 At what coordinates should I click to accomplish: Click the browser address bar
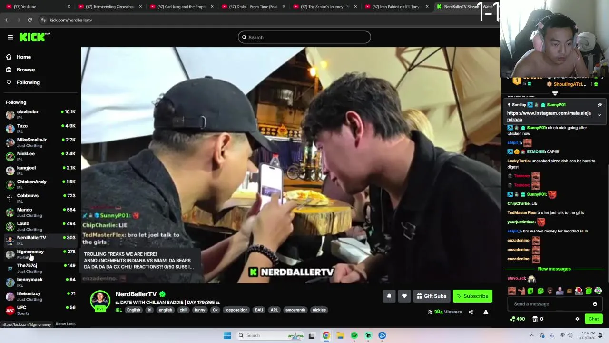[x=266, y=20]
